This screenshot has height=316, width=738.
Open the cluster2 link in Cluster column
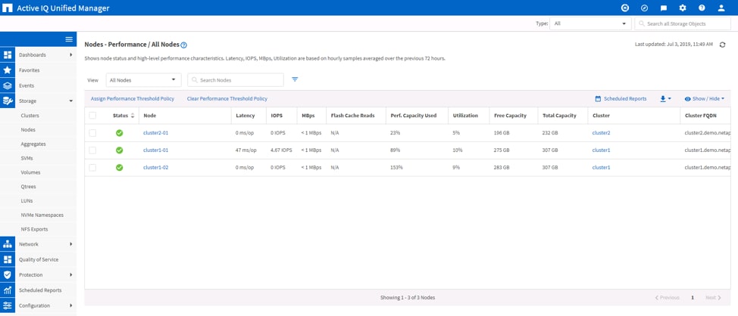(601, 133)
